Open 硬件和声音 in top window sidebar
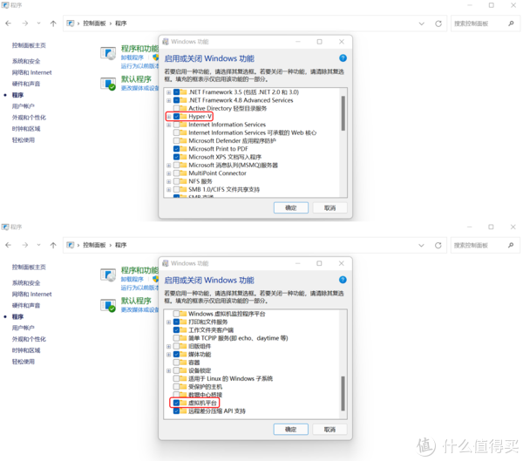The width and height of the screenshot is (523, 461). 26,84
